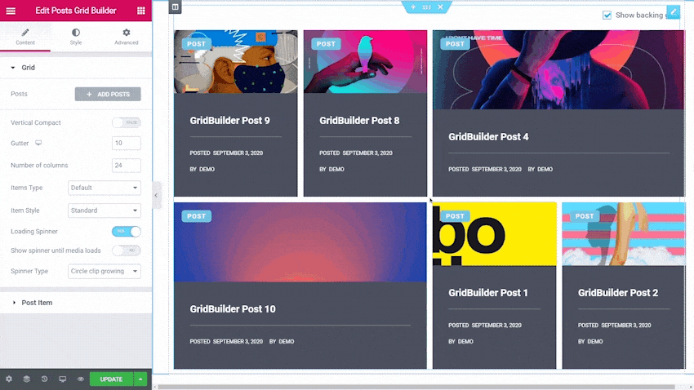Click the gear icon above Advanced
This screenshot has height=390, width=694.
tap(127, 33)
